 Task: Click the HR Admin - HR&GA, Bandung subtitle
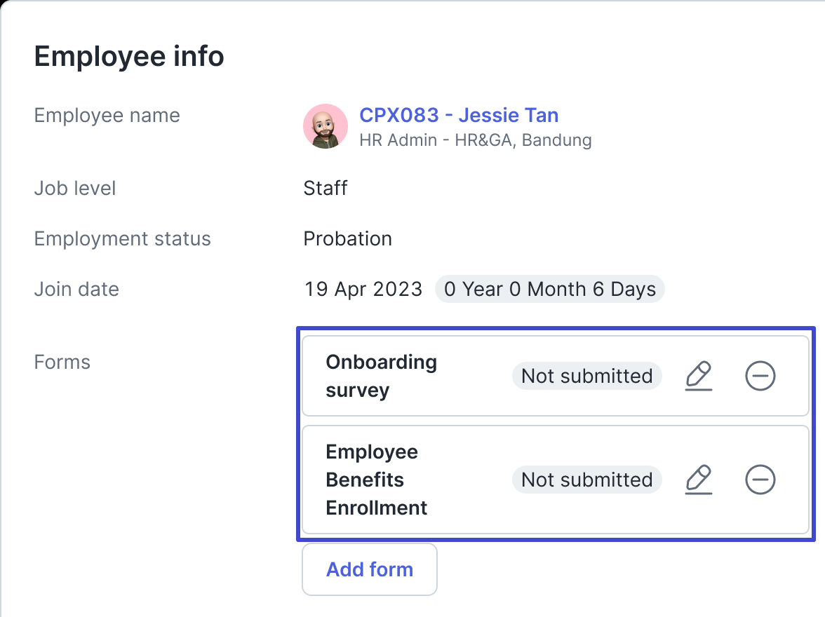pos(475,140)
